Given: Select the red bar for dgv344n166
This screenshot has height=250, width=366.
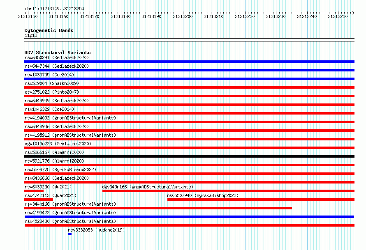Looking at the screenshot, I should point(158,208).
